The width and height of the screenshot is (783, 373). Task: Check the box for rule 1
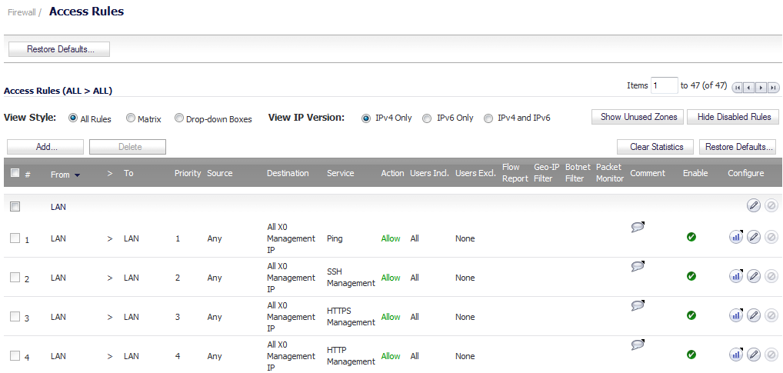coord(15,238)
